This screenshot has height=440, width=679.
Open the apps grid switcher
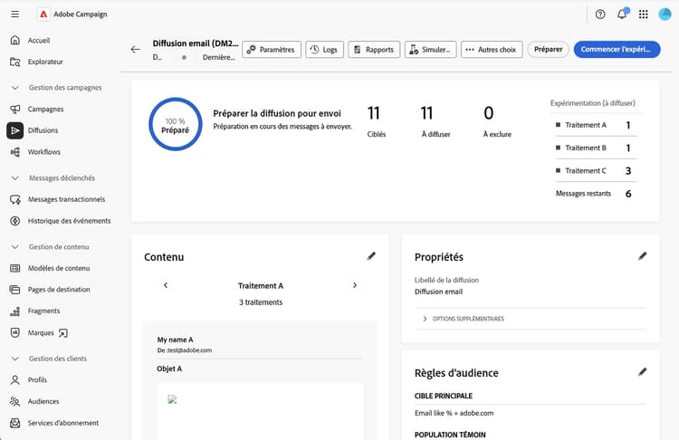(644, 14)
